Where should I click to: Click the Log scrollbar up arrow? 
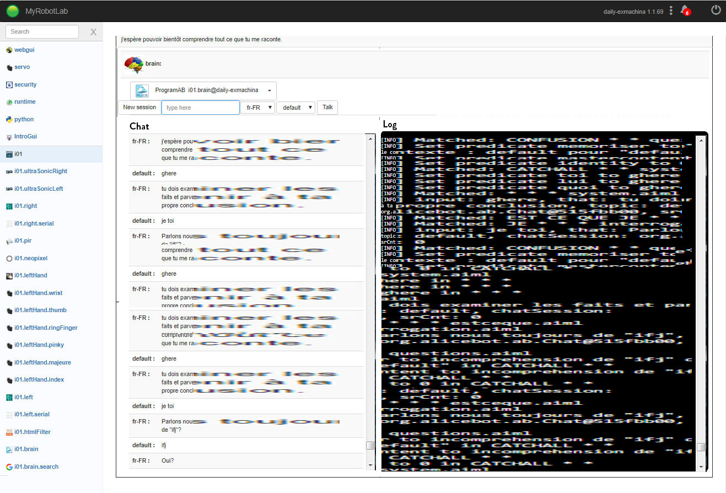[x=701, y=141]
